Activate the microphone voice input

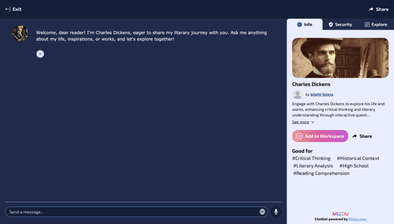pyautogui.click(x=276, y=212)
